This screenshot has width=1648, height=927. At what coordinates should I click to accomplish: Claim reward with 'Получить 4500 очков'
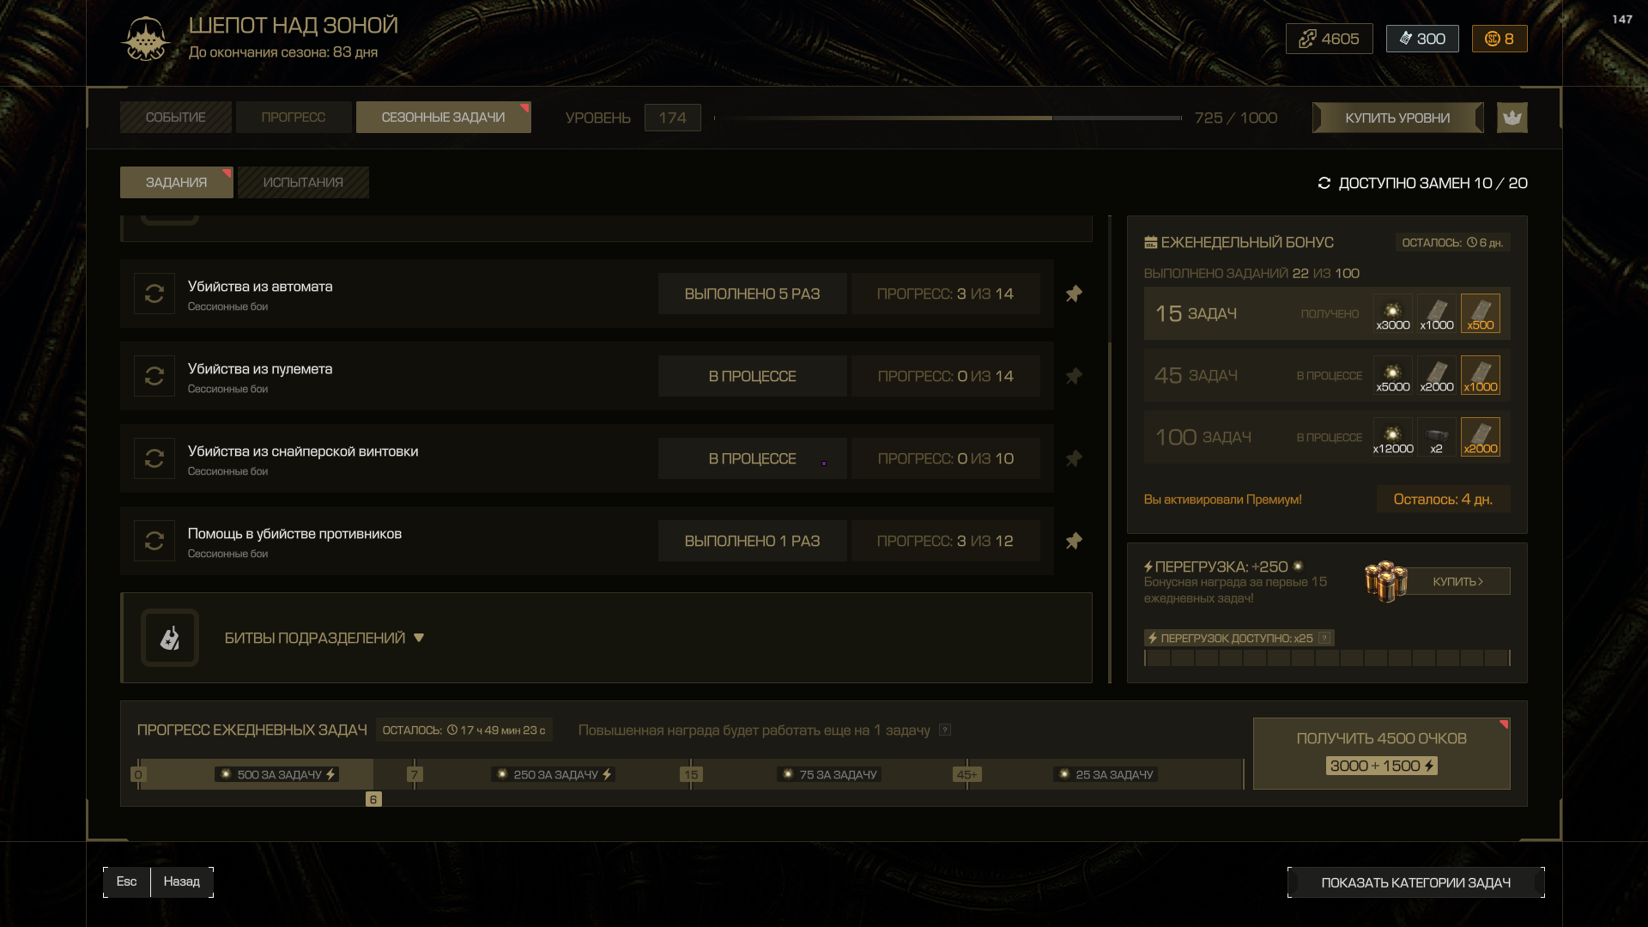(1382, 754)
